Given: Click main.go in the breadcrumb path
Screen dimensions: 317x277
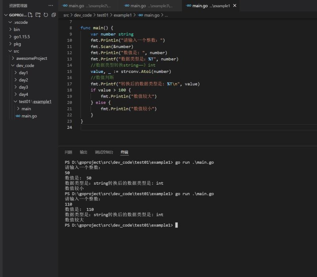Looking at the screenshot, I should tap(152, 15).
